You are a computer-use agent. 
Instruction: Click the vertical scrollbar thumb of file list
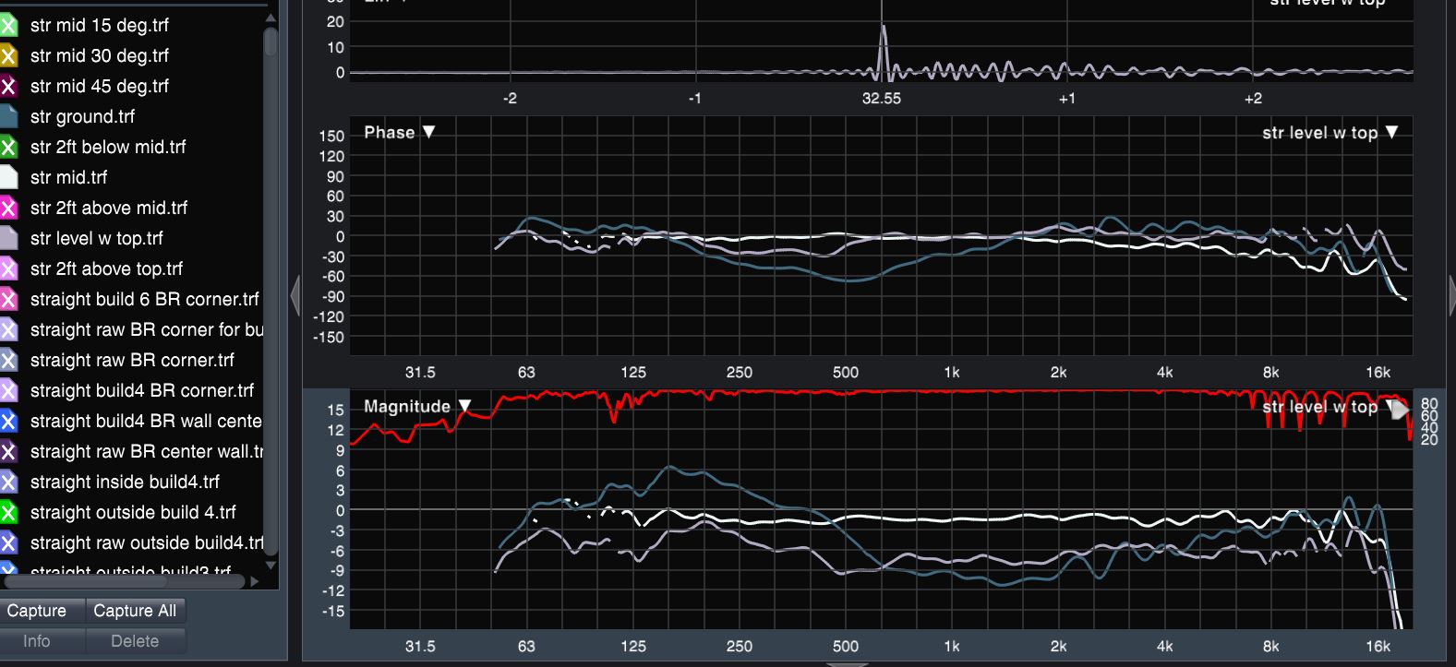coord(271,42)
